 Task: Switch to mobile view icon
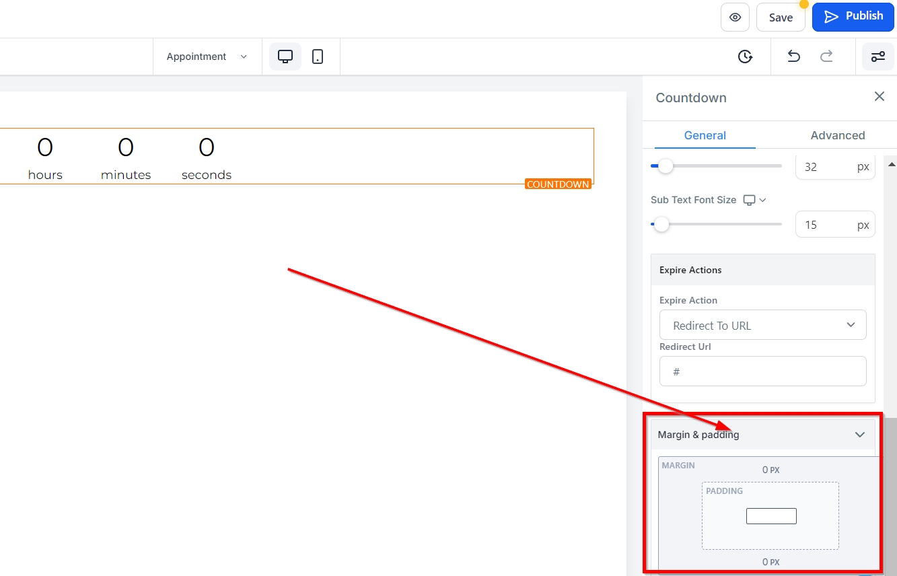pos(318,57)
